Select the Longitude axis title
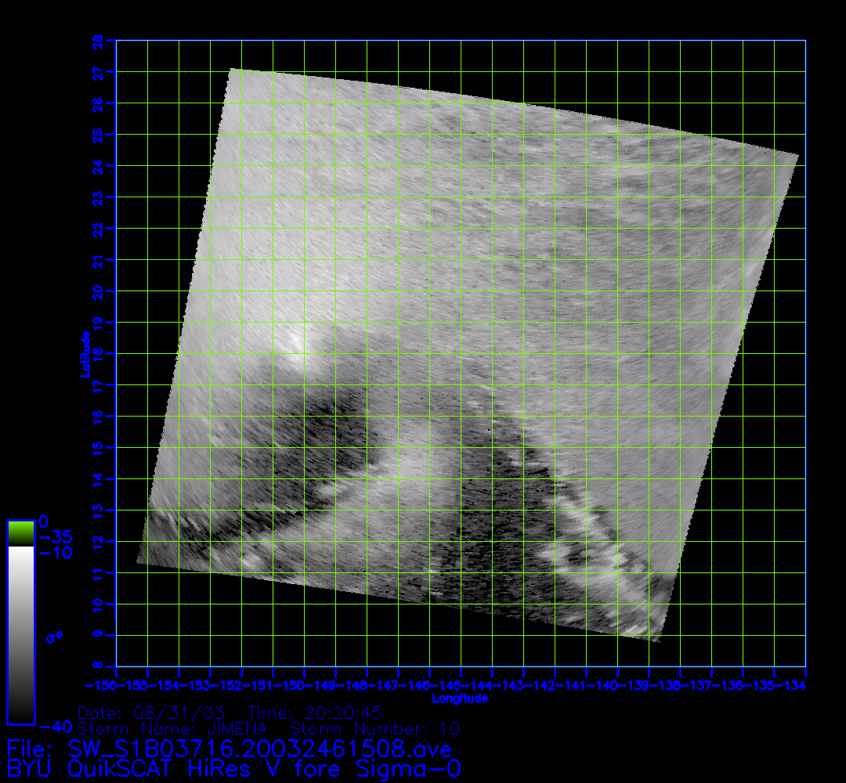Viewport: 846px width, 783px height. [460, 698]
